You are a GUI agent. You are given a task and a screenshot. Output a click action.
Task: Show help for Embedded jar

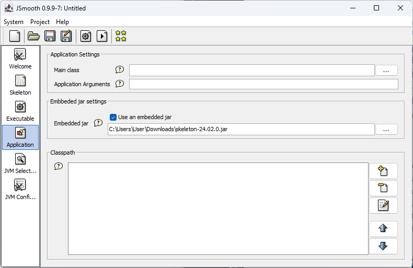pyautogui.click(x=98, y=123)
